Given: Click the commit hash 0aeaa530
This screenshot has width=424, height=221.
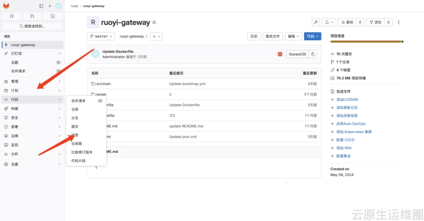Looking at the screenshot, I should (298, 54).
